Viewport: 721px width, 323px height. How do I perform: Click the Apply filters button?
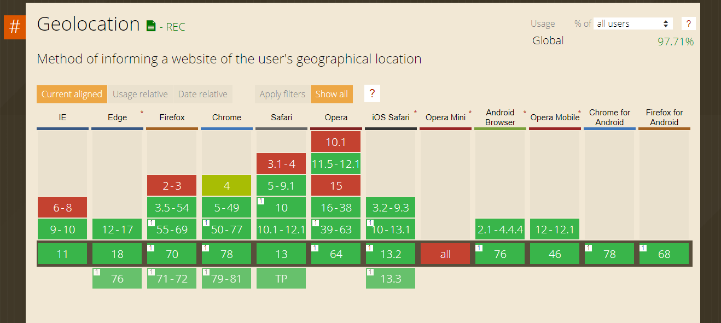(x=282, y=93)
